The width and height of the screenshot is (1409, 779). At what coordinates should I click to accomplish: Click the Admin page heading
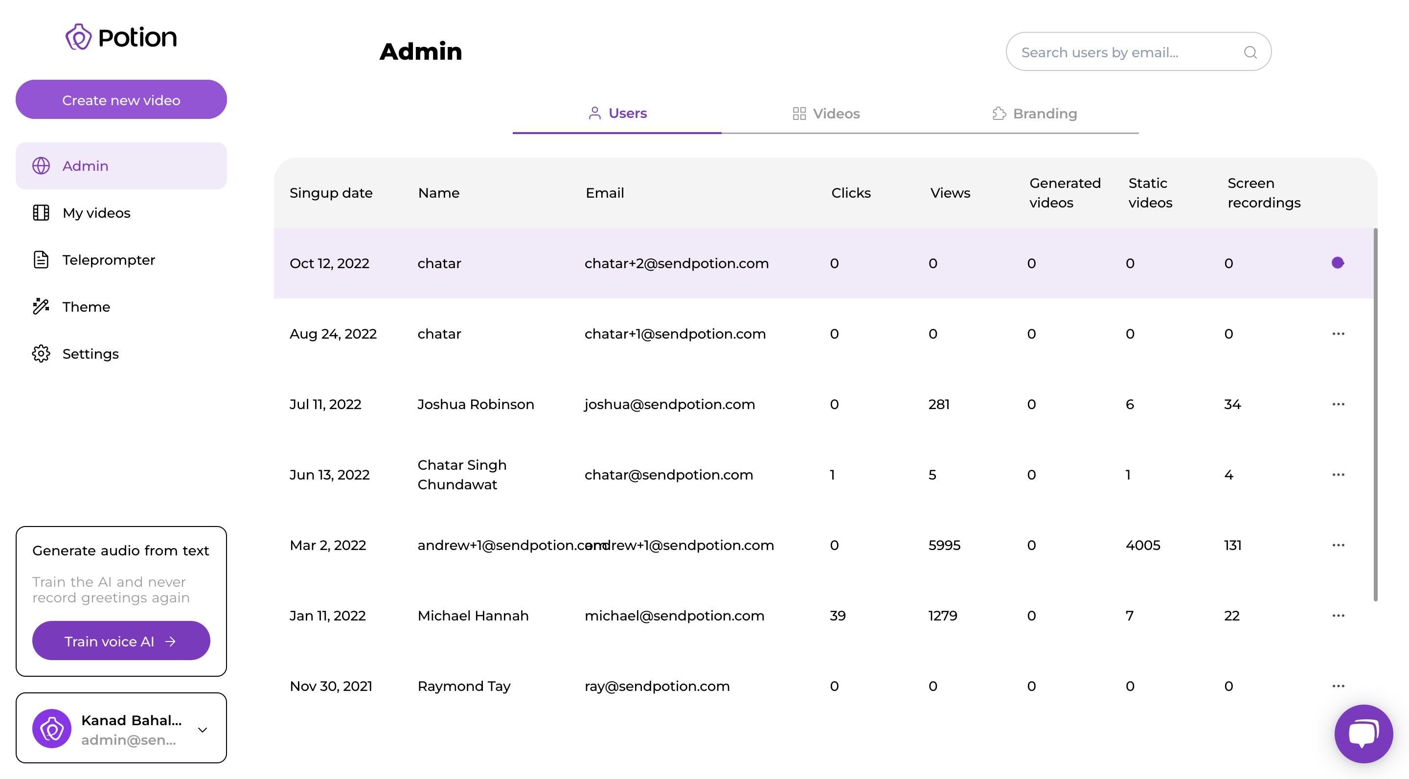(421, 51)
